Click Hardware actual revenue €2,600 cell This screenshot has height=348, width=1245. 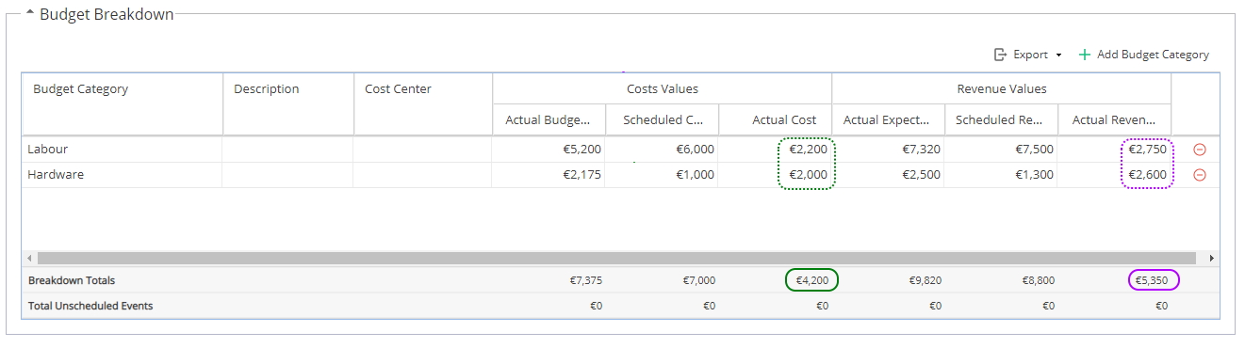(1115, 175)
